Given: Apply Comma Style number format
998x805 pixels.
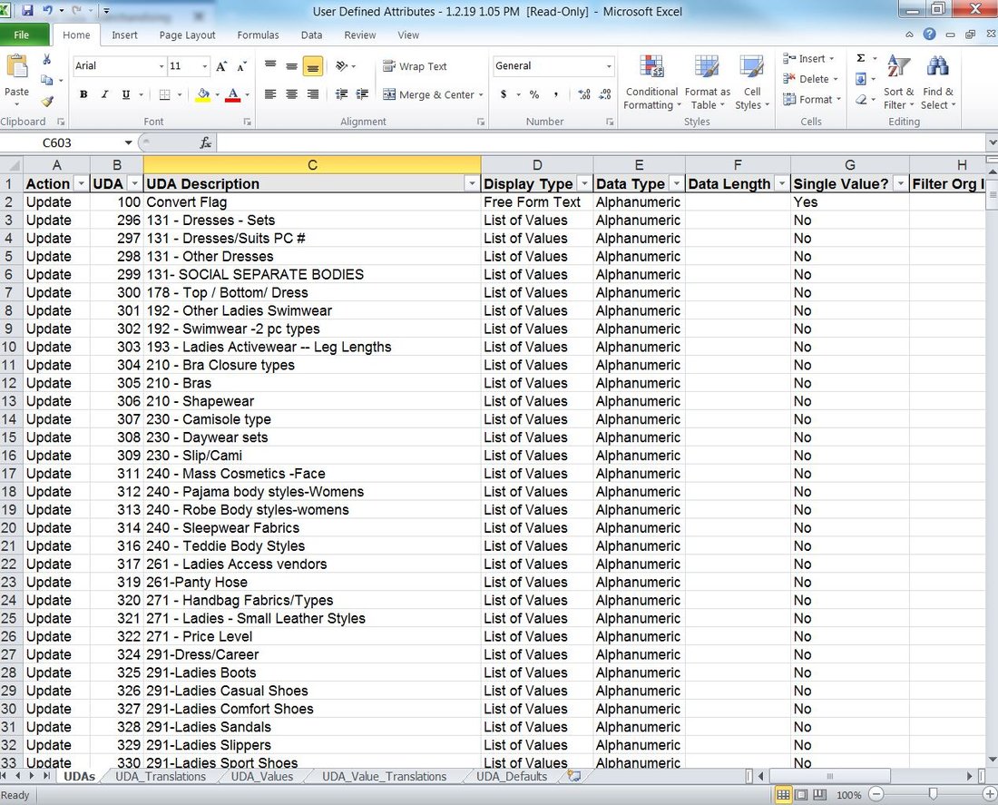Looking at the screenshot, I should click(x=555, y=94).
